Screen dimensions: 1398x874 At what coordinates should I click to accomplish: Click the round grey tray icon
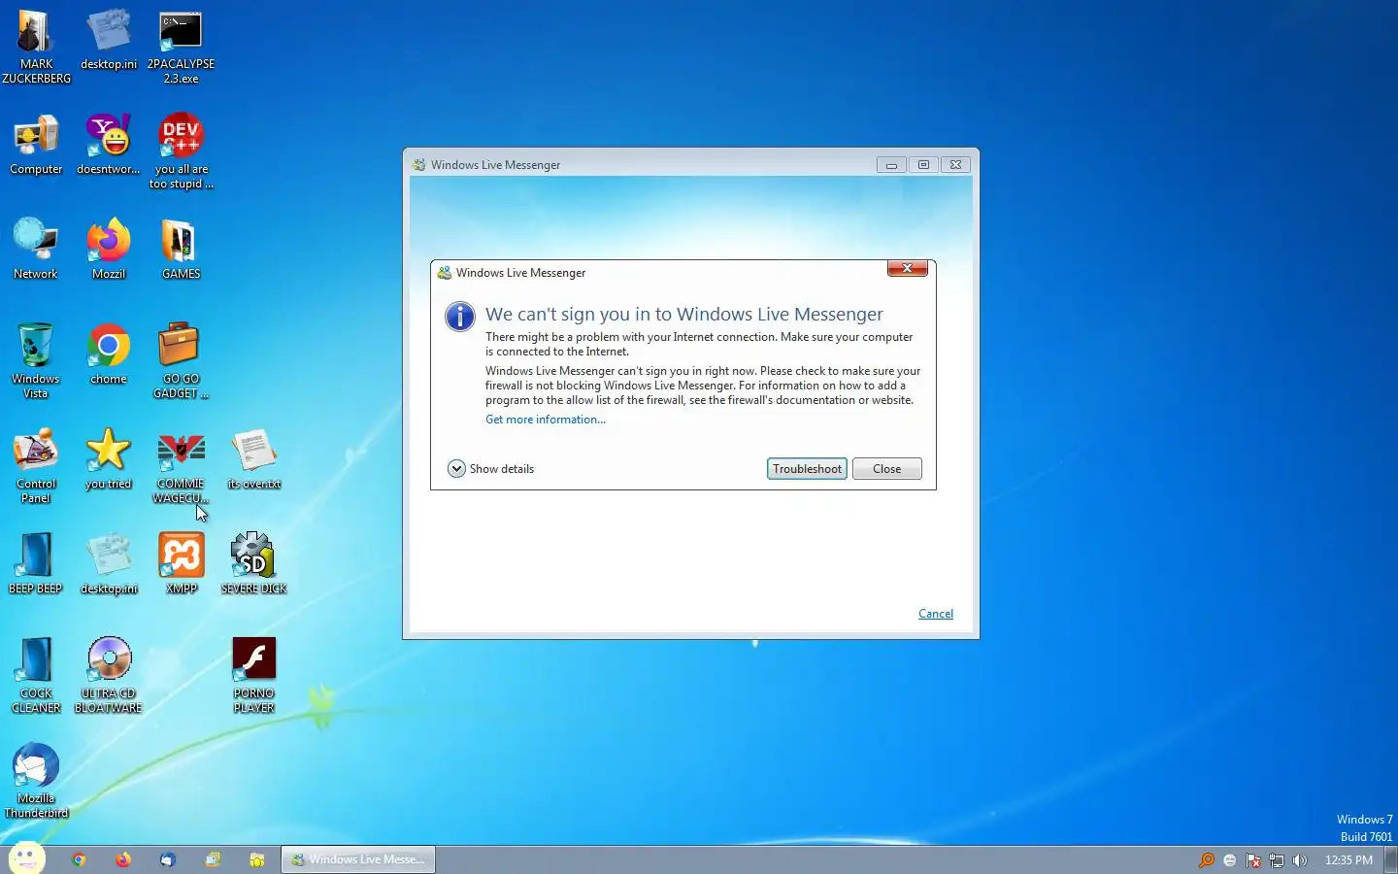(x=1230, y=860)
